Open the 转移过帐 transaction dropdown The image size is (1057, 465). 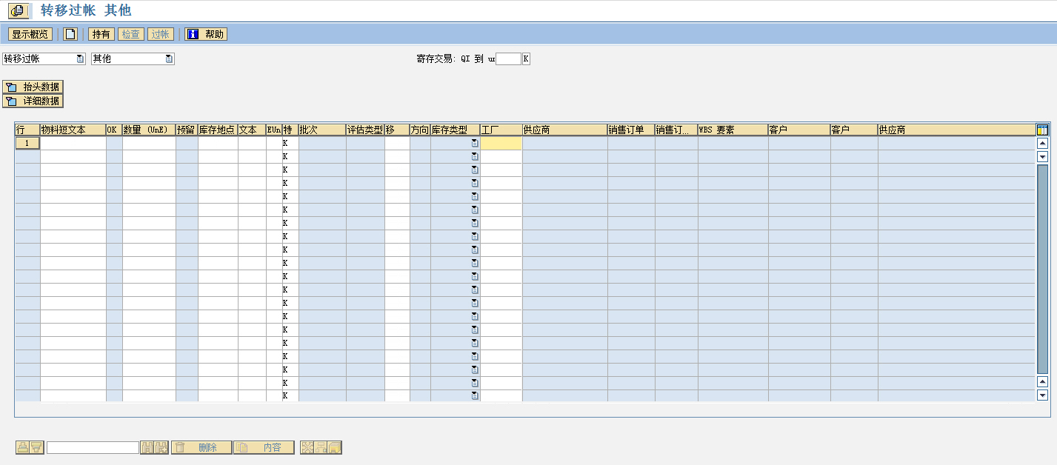(x=80, y=58)
